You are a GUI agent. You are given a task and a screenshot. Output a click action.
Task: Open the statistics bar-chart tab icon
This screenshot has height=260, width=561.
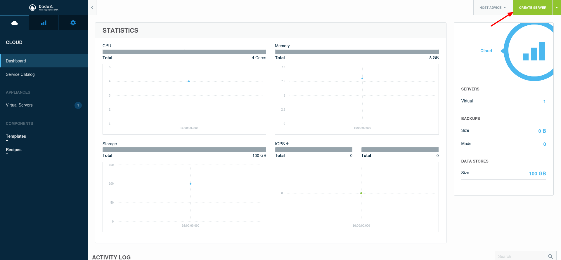pos(44,23)
